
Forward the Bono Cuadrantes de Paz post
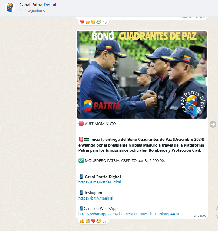click(213, 124)
